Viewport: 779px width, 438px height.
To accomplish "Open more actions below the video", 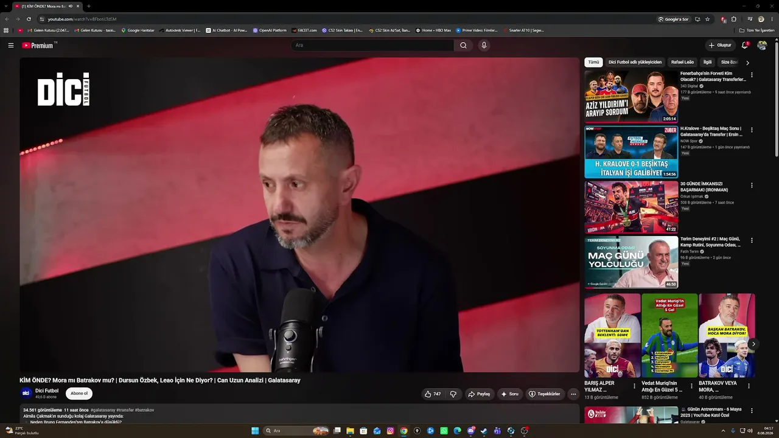I will tap(573, 394).
